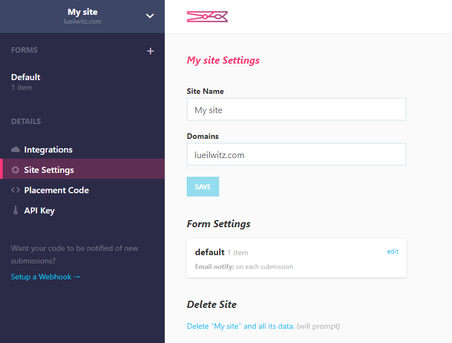Open the API Key section
This screenshot has width=452, height=343.
82,211
